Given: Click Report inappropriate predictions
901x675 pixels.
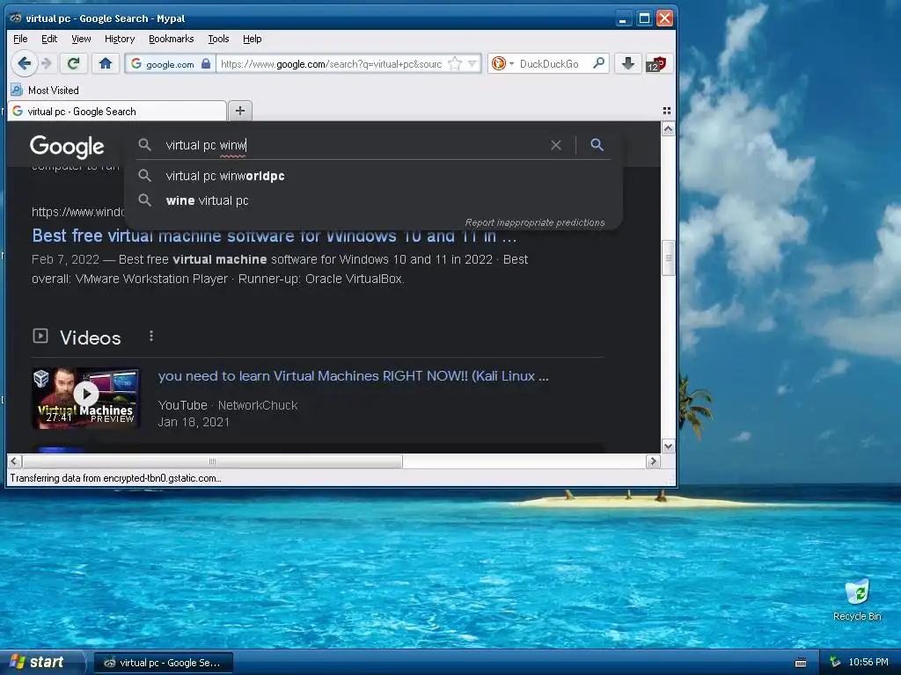Looking at the screenshot, I should click(534, 222).
